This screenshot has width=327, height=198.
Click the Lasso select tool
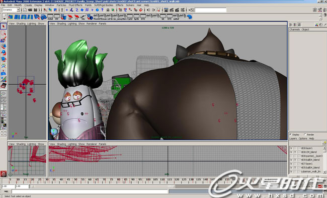click(4, 33)
